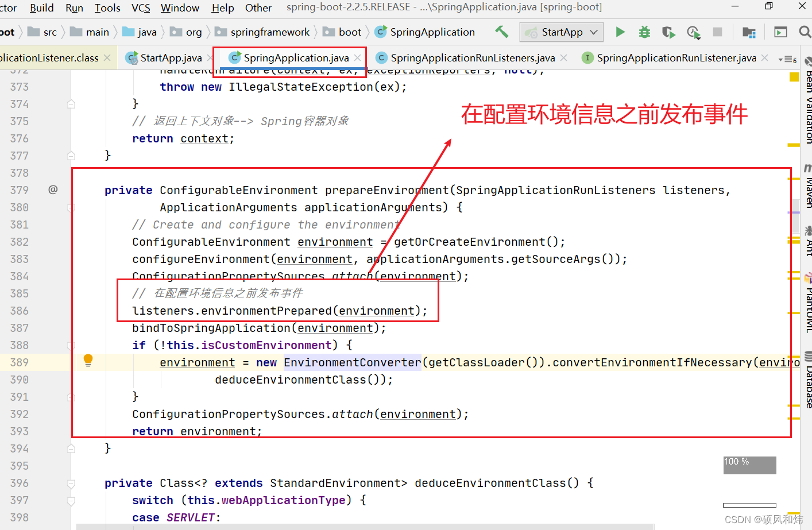Collapse the fold marker at line 374
The height and width of the screenshot is (530, 812).
coord(71,104)
